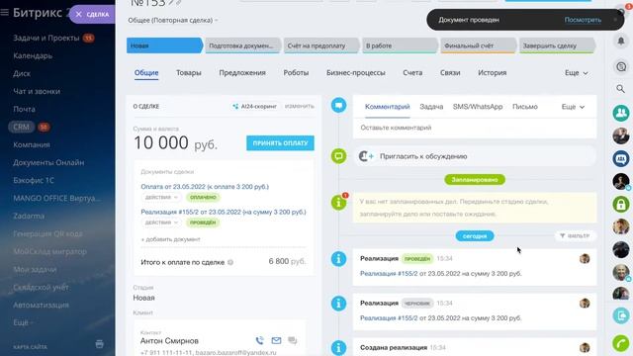Switch to the Товары tab
The image size is (633, 356).
click(189, 72)
